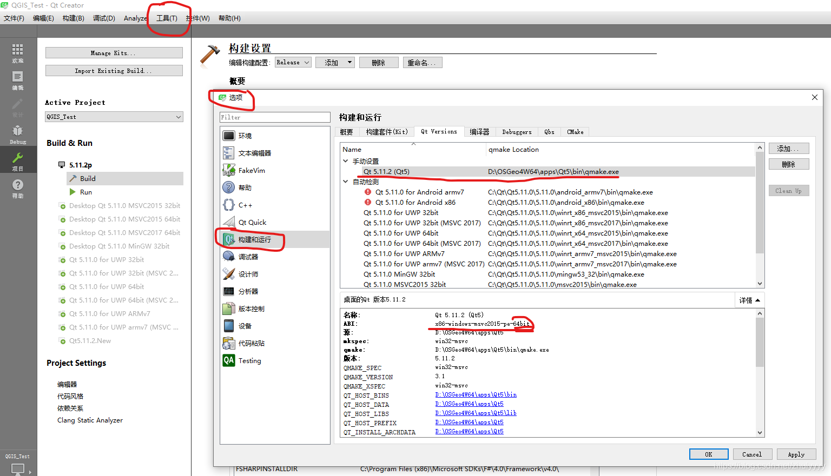
Task: Select Qt 5.11.0 for Android armv7 row
Action: [x=548, y=192]
